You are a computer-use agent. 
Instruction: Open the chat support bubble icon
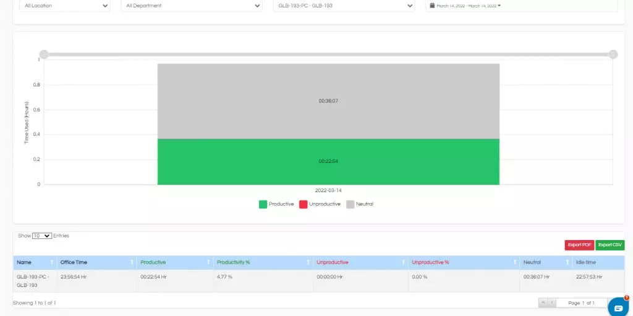619,308
